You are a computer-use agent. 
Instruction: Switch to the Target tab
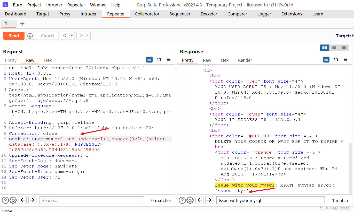[43, 14]
